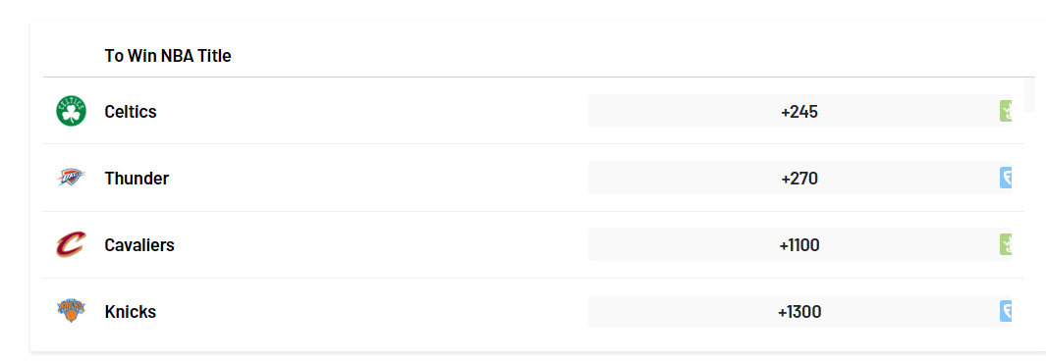This screenshot has width=1046, height=363.
Task: Select the Celtics +245 odds
Action: [x=799, y=111]
